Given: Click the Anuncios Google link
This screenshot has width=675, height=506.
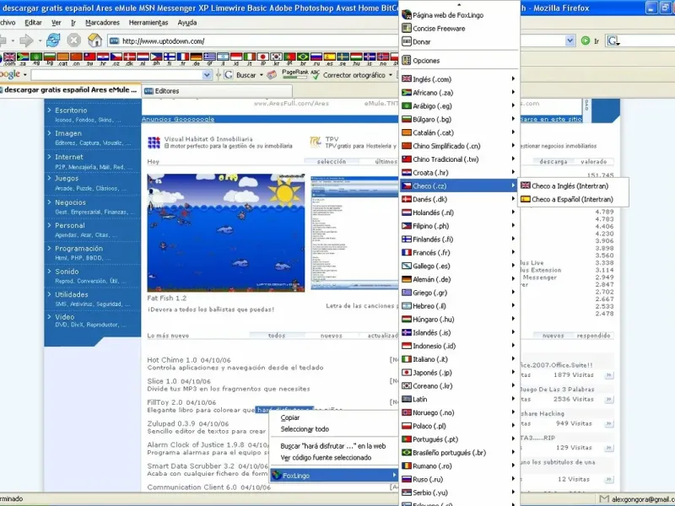Looking at the screenshot, I should coord(178,119).
